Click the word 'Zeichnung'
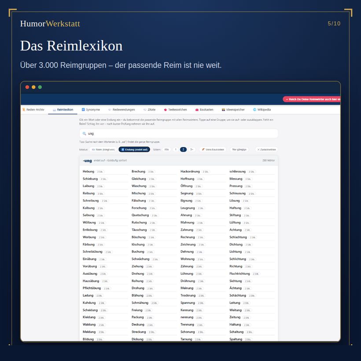The width and height of the screenshot is (361, 361). (188, 244)
